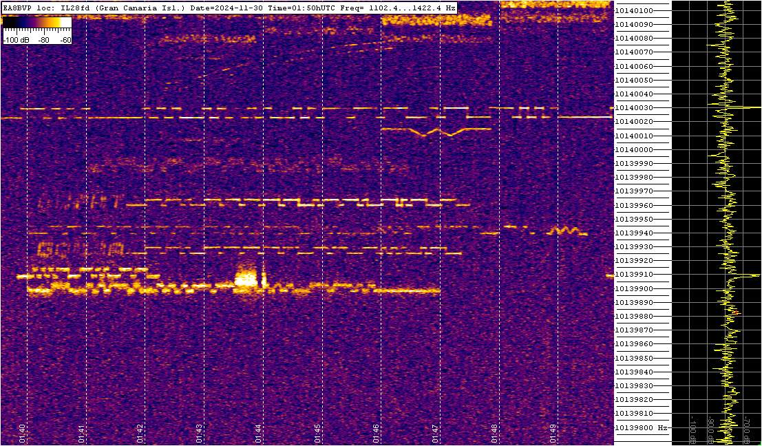Click the 10139960 frequency label
The width and height of the screenshot is (762, 446).
[x=634, y=206]
